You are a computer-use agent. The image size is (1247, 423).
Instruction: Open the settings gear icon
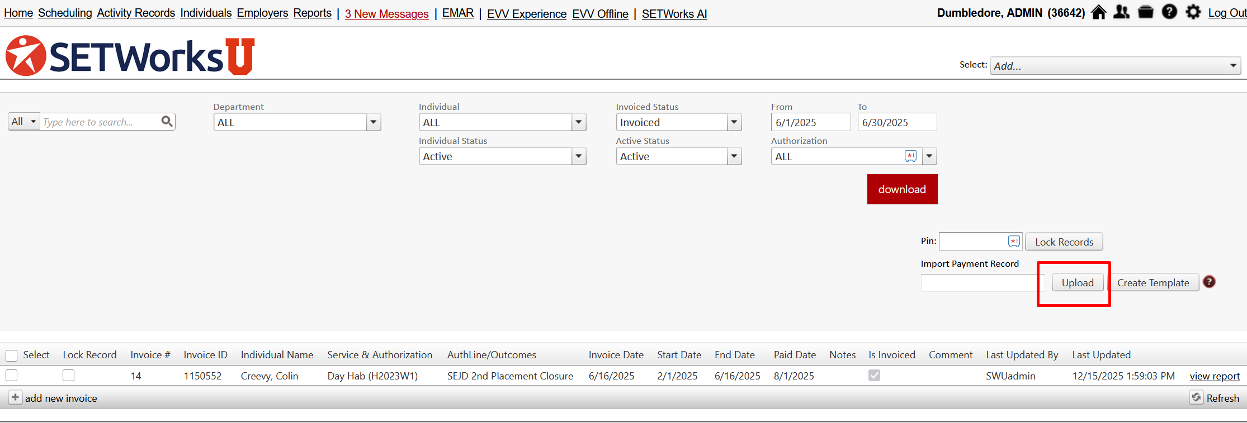coord(1193,12)
